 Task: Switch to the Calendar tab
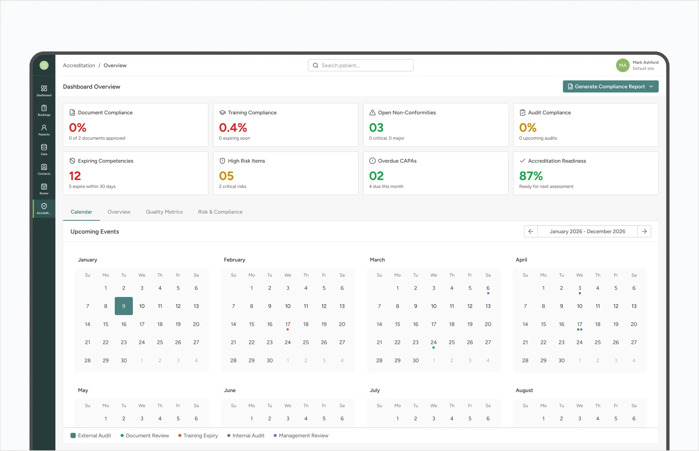[81, 212]
